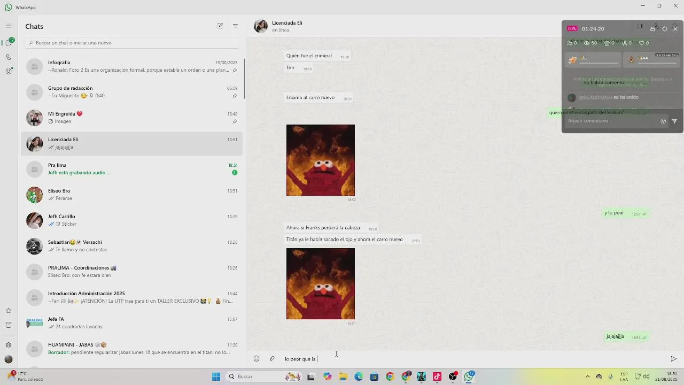Open LIVE overlay settings gear
Viewport: 684px width, 385px height.
664,28
